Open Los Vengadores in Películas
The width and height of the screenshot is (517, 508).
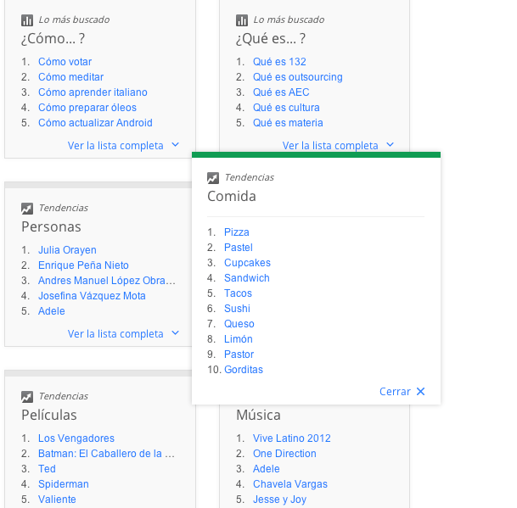pos(76,438)
